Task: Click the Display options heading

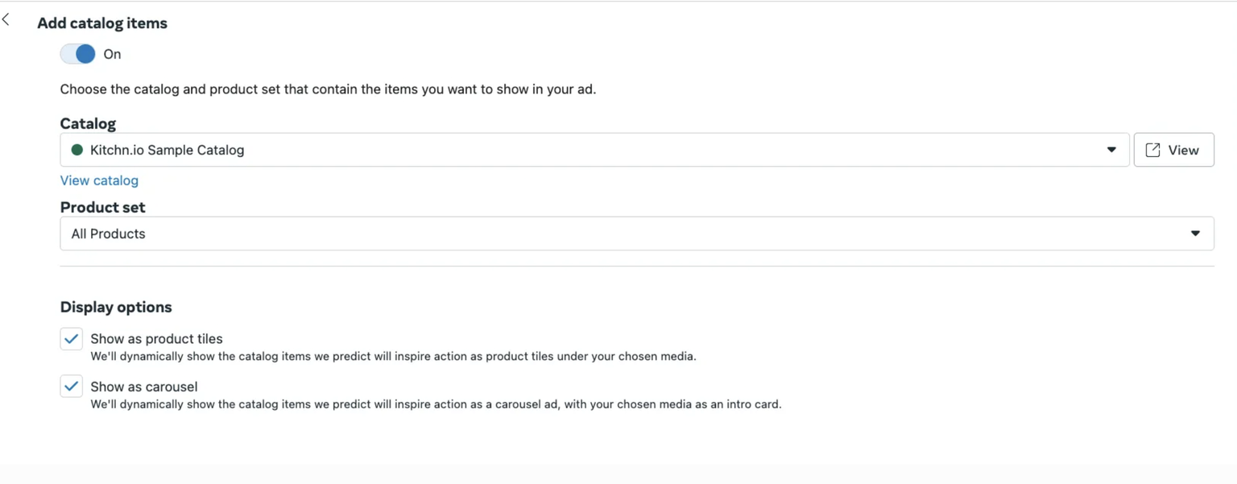Action: 116,307
